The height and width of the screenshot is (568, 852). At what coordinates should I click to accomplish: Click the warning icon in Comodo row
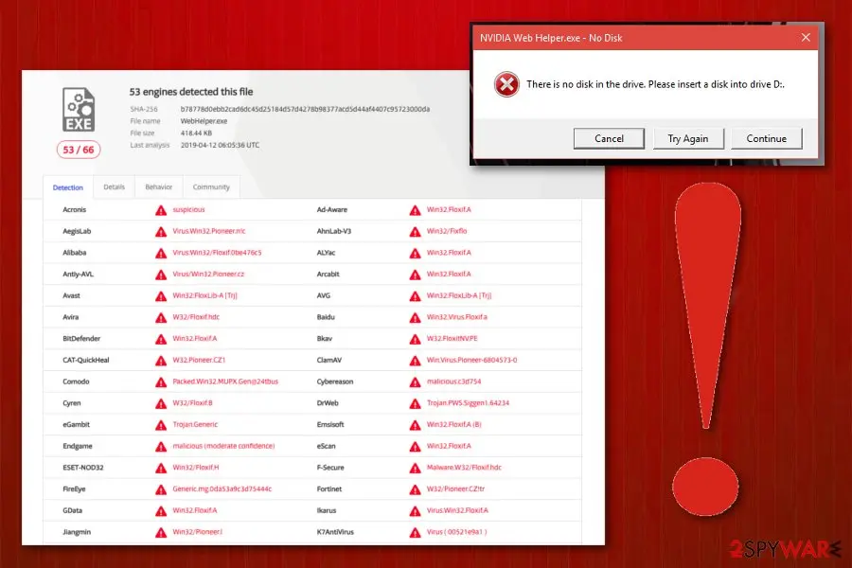(x=161, y=382)
